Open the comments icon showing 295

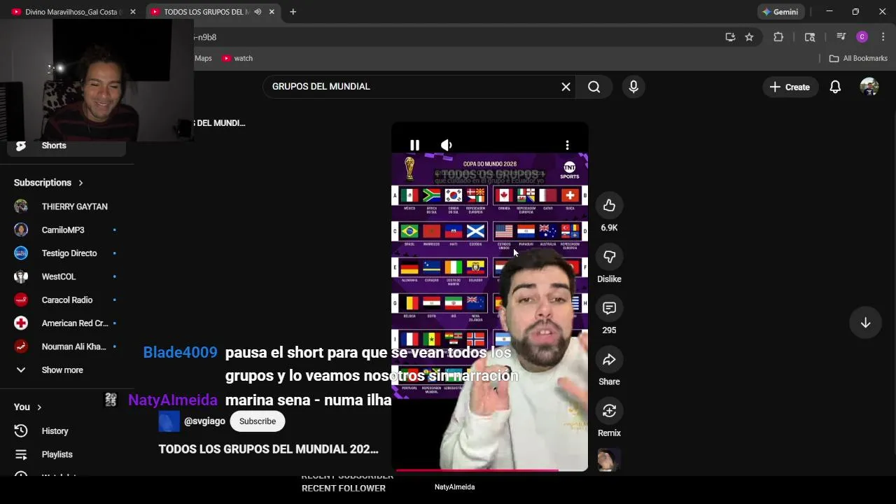tap(609, 308)
